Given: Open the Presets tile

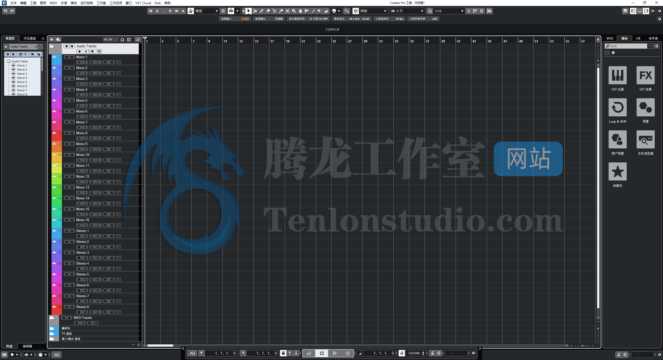Looking at the screenshot, I should click(x=646, y=107).
